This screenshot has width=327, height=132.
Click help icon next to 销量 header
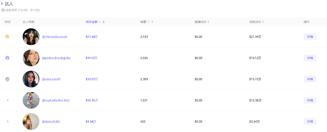[148, 22]
